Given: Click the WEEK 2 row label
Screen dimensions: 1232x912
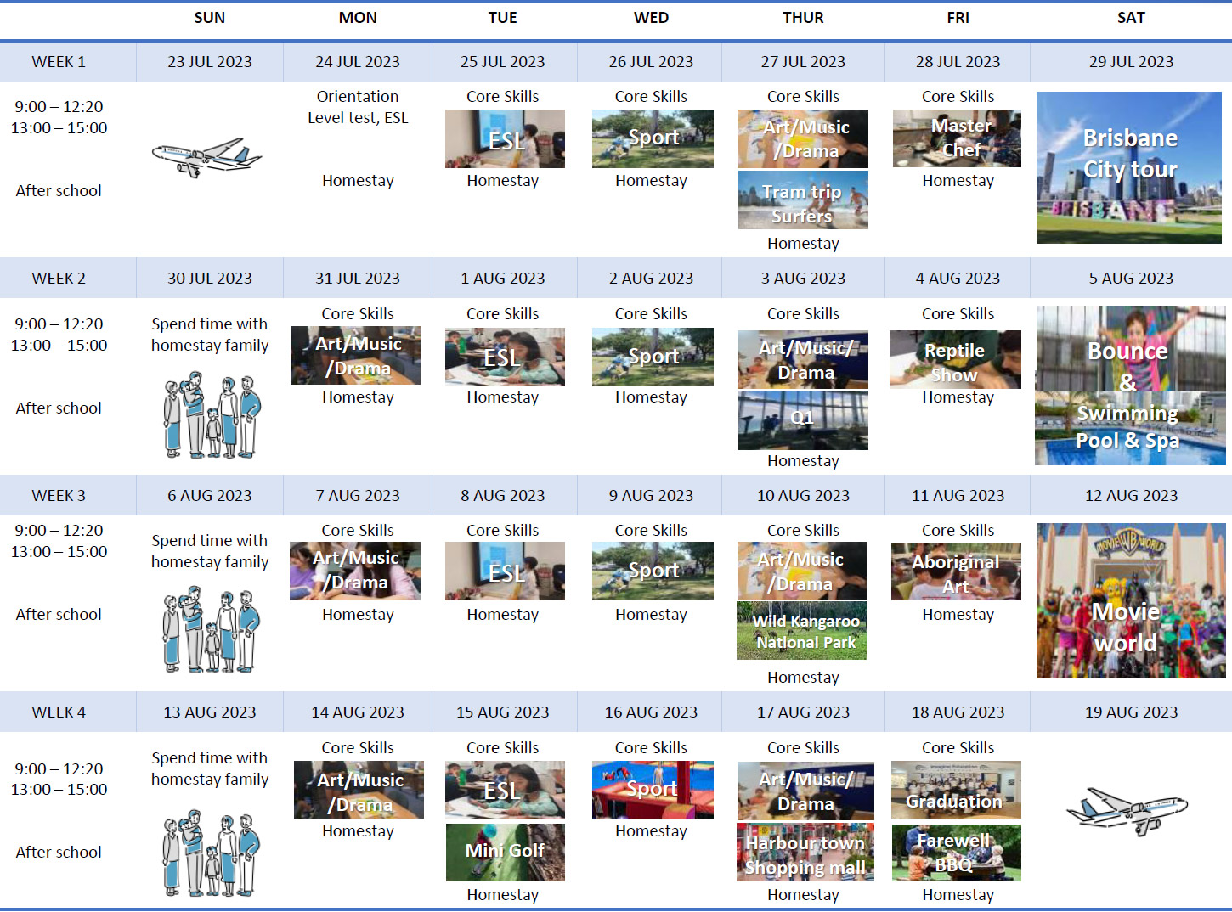Looking at the screenshot, I should (x=59, y=279).
